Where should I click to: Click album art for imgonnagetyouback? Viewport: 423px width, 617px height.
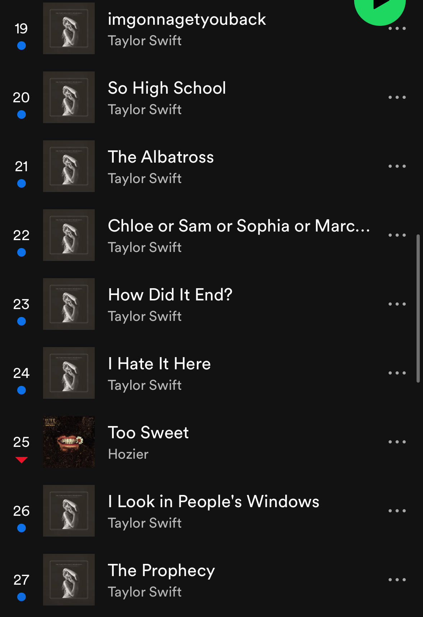(69, 28)
